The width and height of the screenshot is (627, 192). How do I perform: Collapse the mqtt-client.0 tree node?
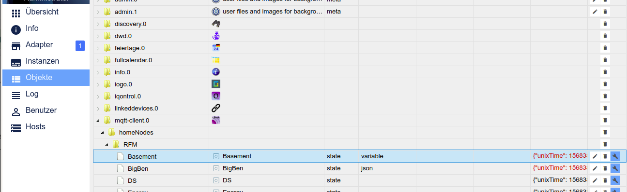[x=98, y=120]
